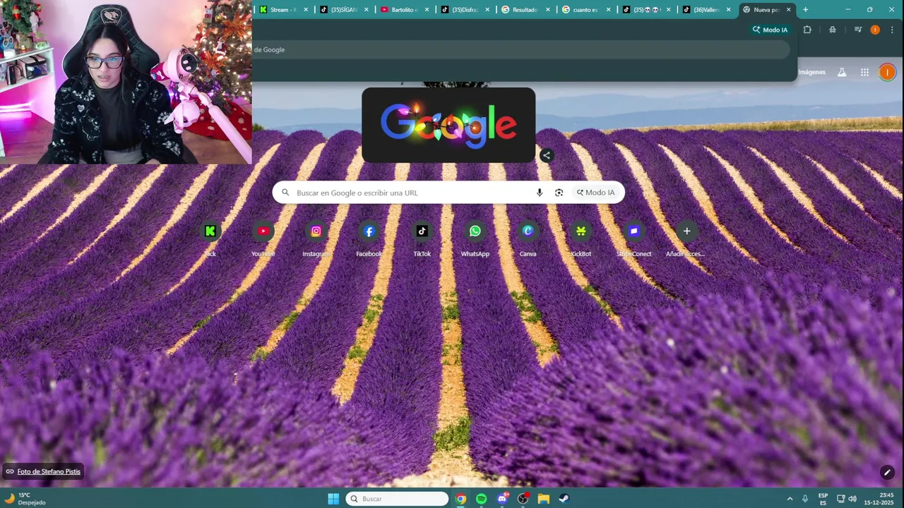
Task: Open the Kick shortcut tile
Action: coord(210,238)
